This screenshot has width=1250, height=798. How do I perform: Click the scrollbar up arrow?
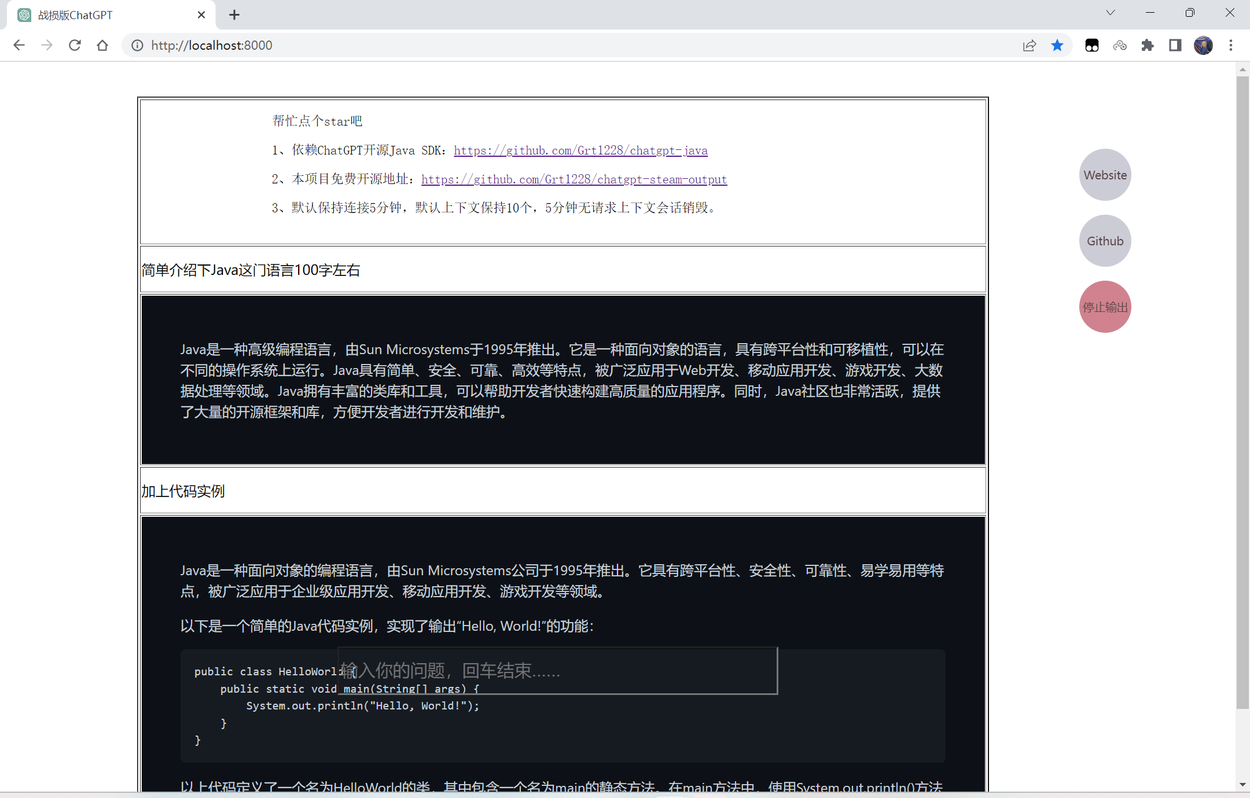pyautogui.click(x=1242, y=69)
